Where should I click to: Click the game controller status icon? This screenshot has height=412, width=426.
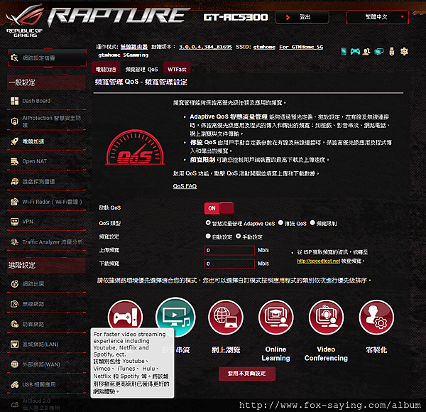pyautogui.click(x=355, y=51)
